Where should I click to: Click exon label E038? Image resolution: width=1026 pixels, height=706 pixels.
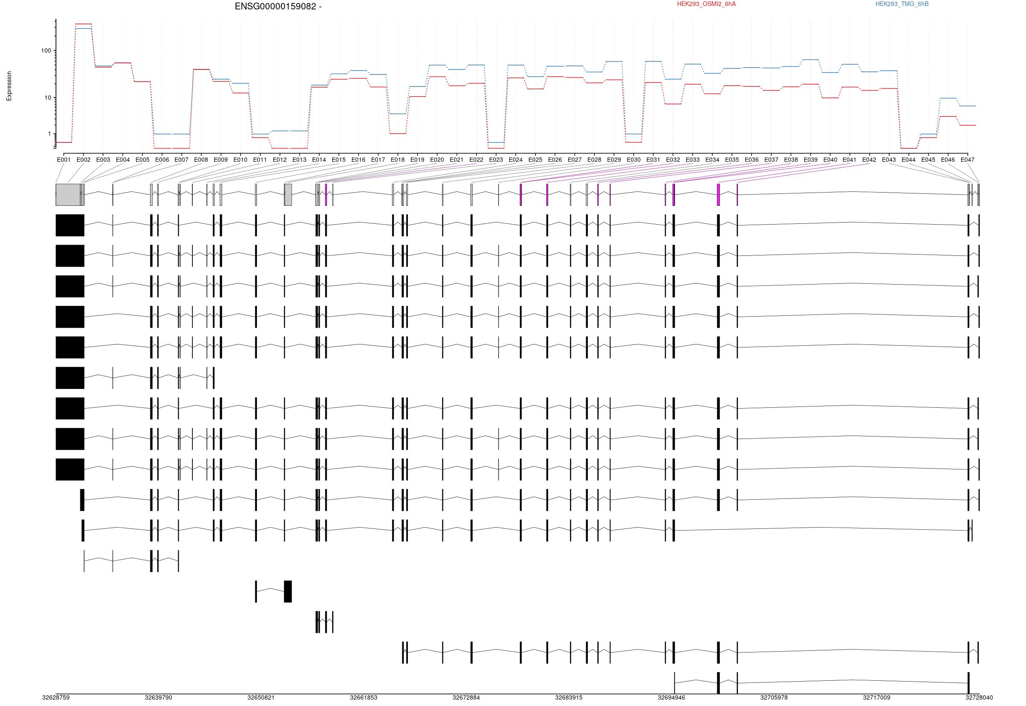pos(791,160)
